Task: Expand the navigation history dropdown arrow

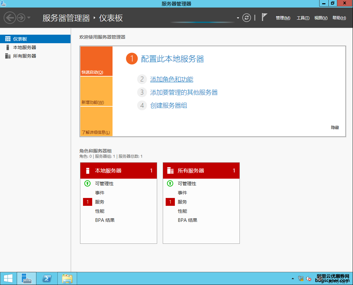Action: click(x=29, y=18)
